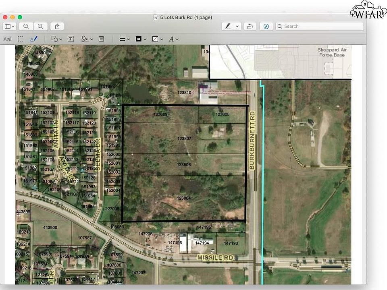This screenshot has width=387, height=290.
Task: Expand the border color chevron
Action: 145,39
